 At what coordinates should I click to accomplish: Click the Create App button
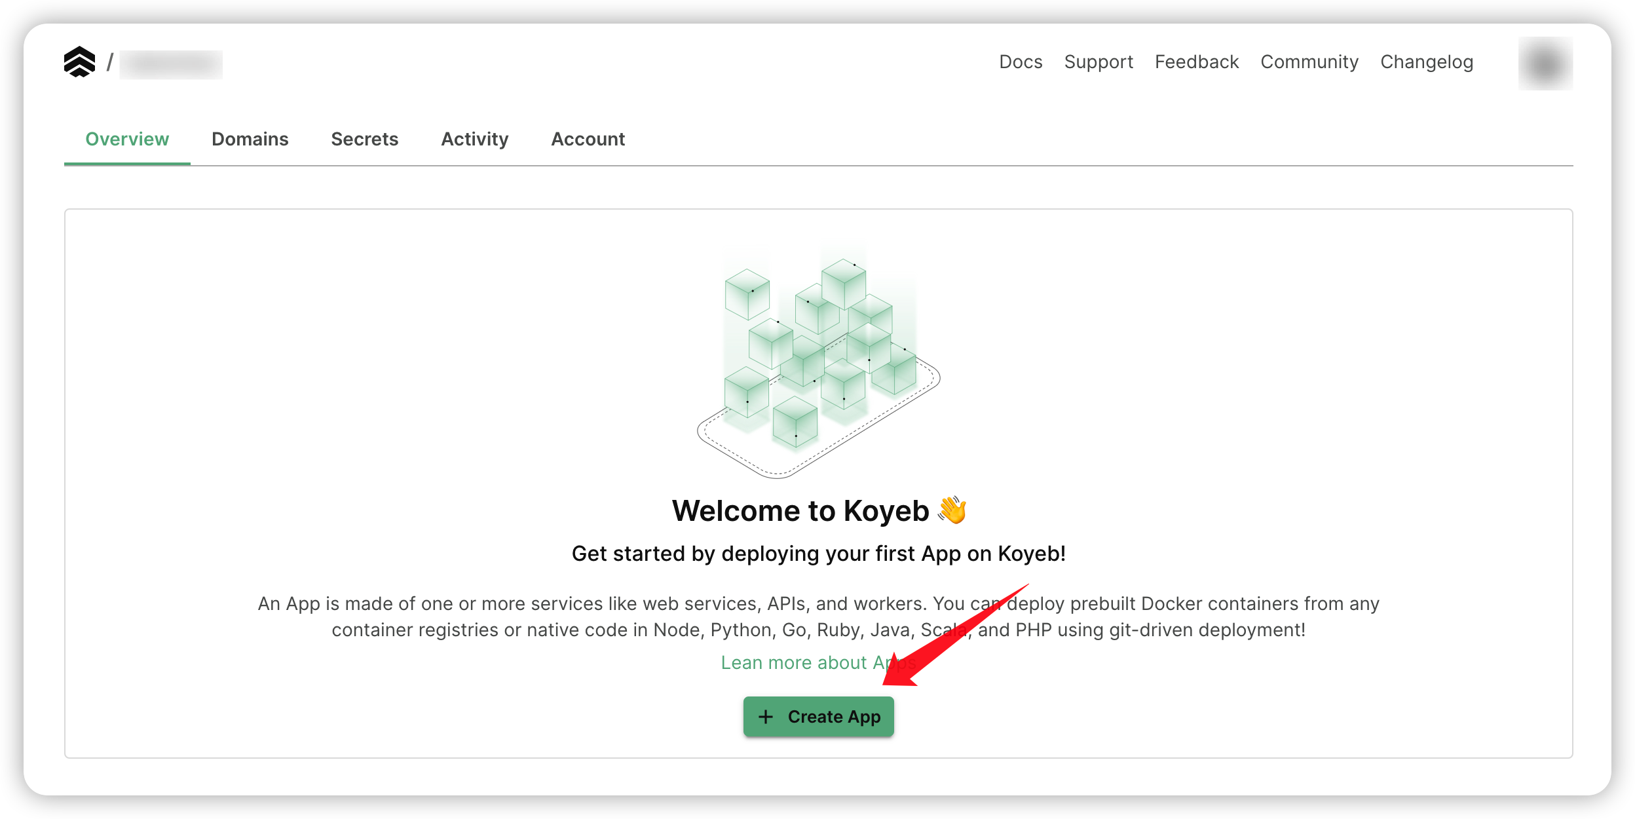tap(819, 716)
